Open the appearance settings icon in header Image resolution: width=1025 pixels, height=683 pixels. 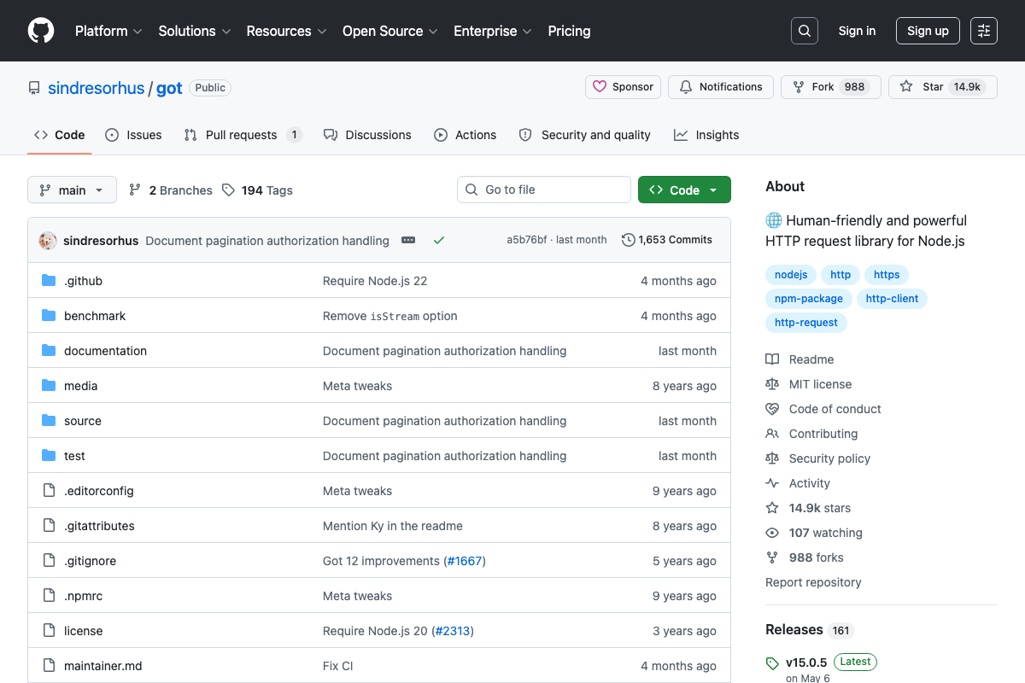984,31
